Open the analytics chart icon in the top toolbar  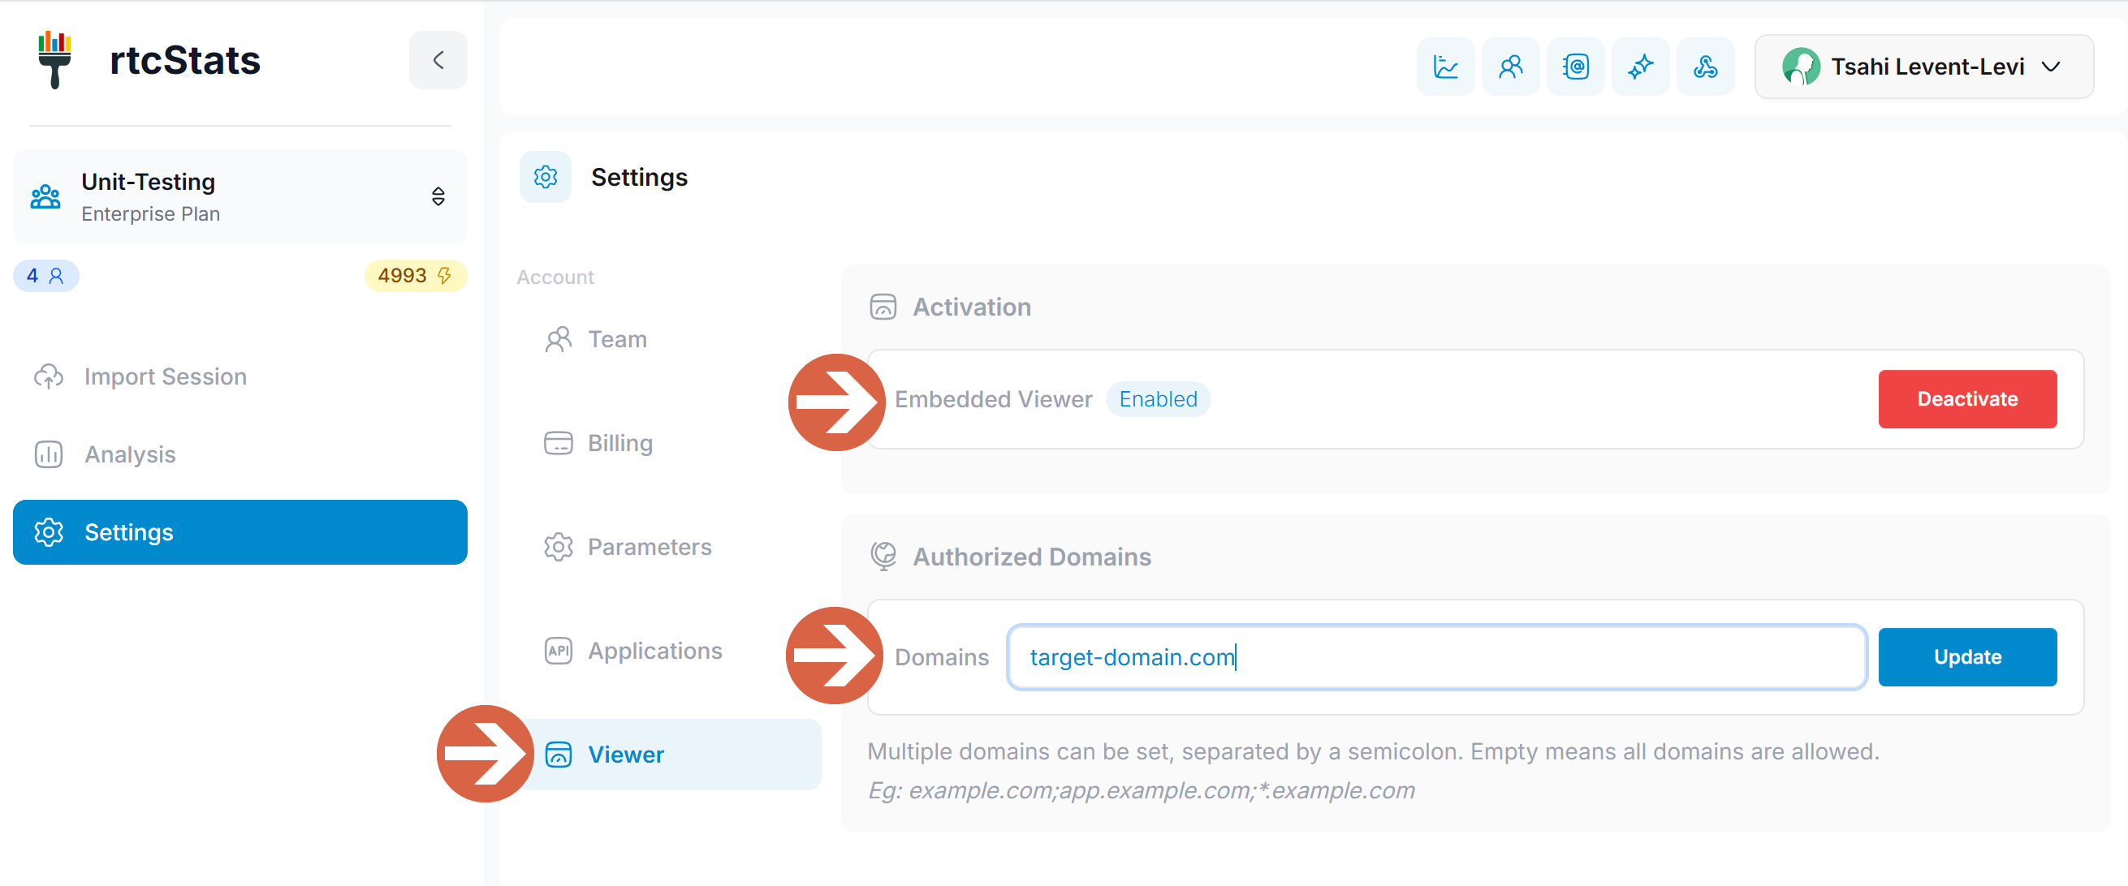(x=1445, y=66)
